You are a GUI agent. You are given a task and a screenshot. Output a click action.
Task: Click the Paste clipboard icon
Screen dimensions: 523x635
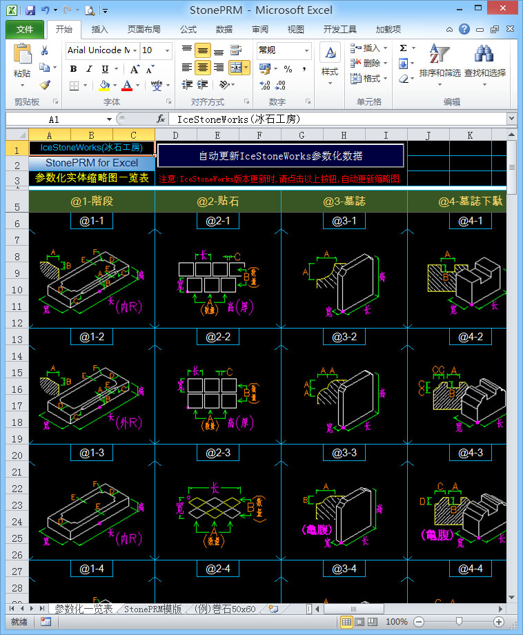pos(22,54)
